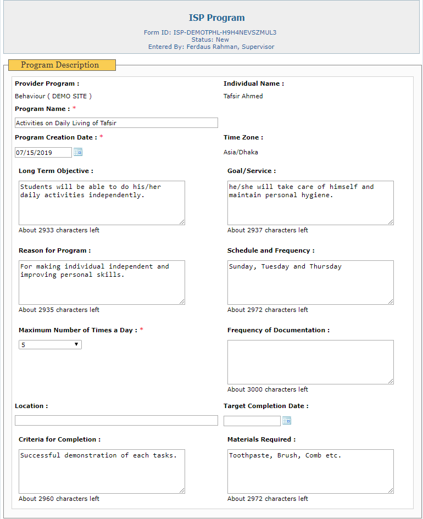Click 'Entered By: Ferdaus Rahman, Supervisor' text
423x519 pixels.
click(x=211, y=47)
